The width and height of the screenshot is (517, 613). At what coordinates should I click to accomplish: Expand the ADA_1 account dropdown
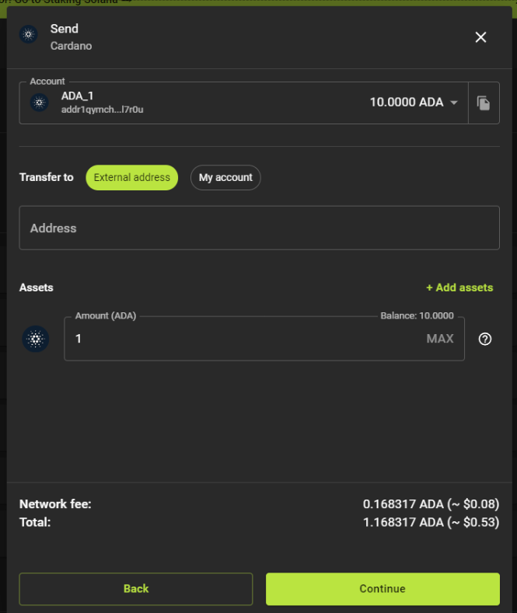(454, 103)
